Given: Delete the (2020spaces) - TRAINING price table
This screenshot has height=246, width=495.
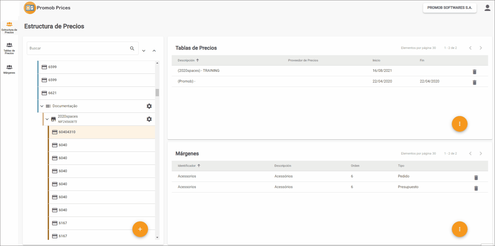Looking at the screenshot, I should 474,72.
